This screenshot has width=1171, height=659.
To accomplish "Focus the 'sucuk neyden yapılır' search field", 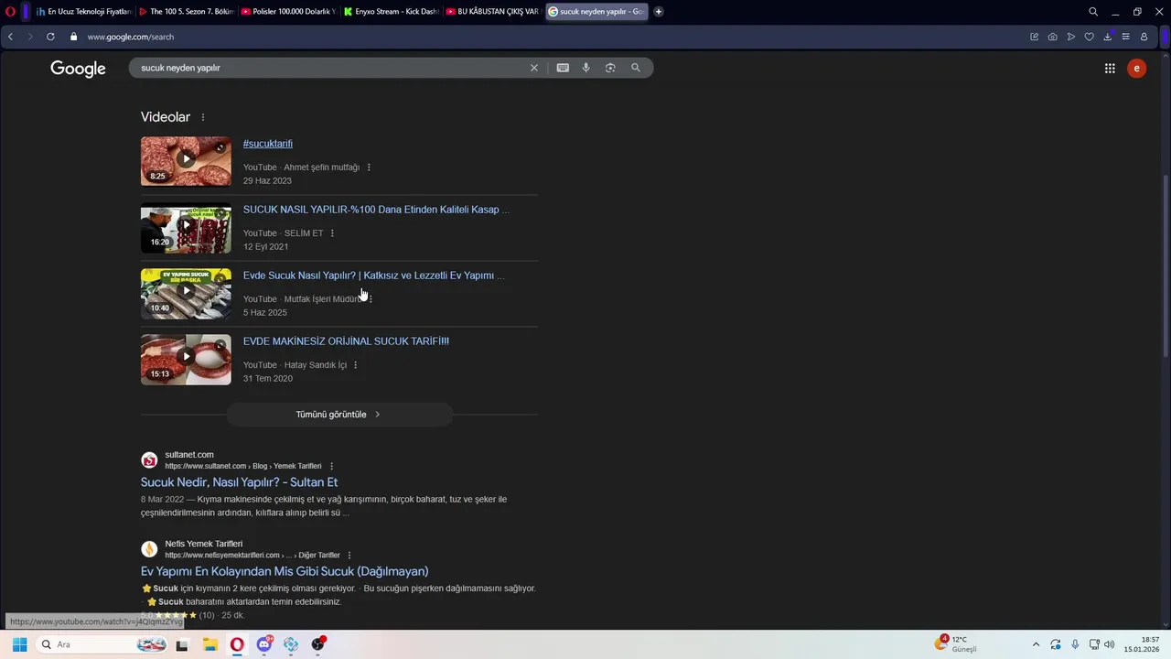I will pyautogui.click(x=329, y=68).
